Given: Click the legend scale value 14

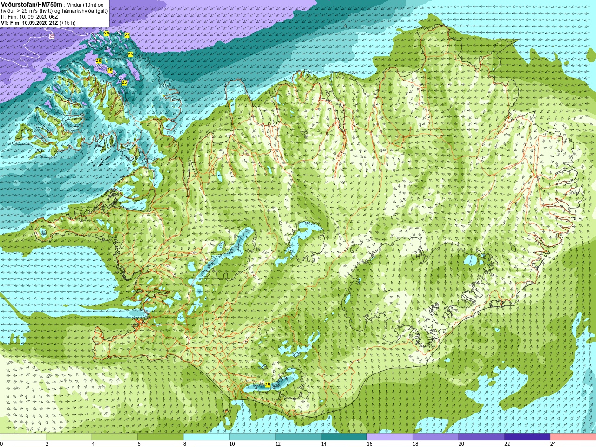Looking at the screenshot, I should coord(324,444).
